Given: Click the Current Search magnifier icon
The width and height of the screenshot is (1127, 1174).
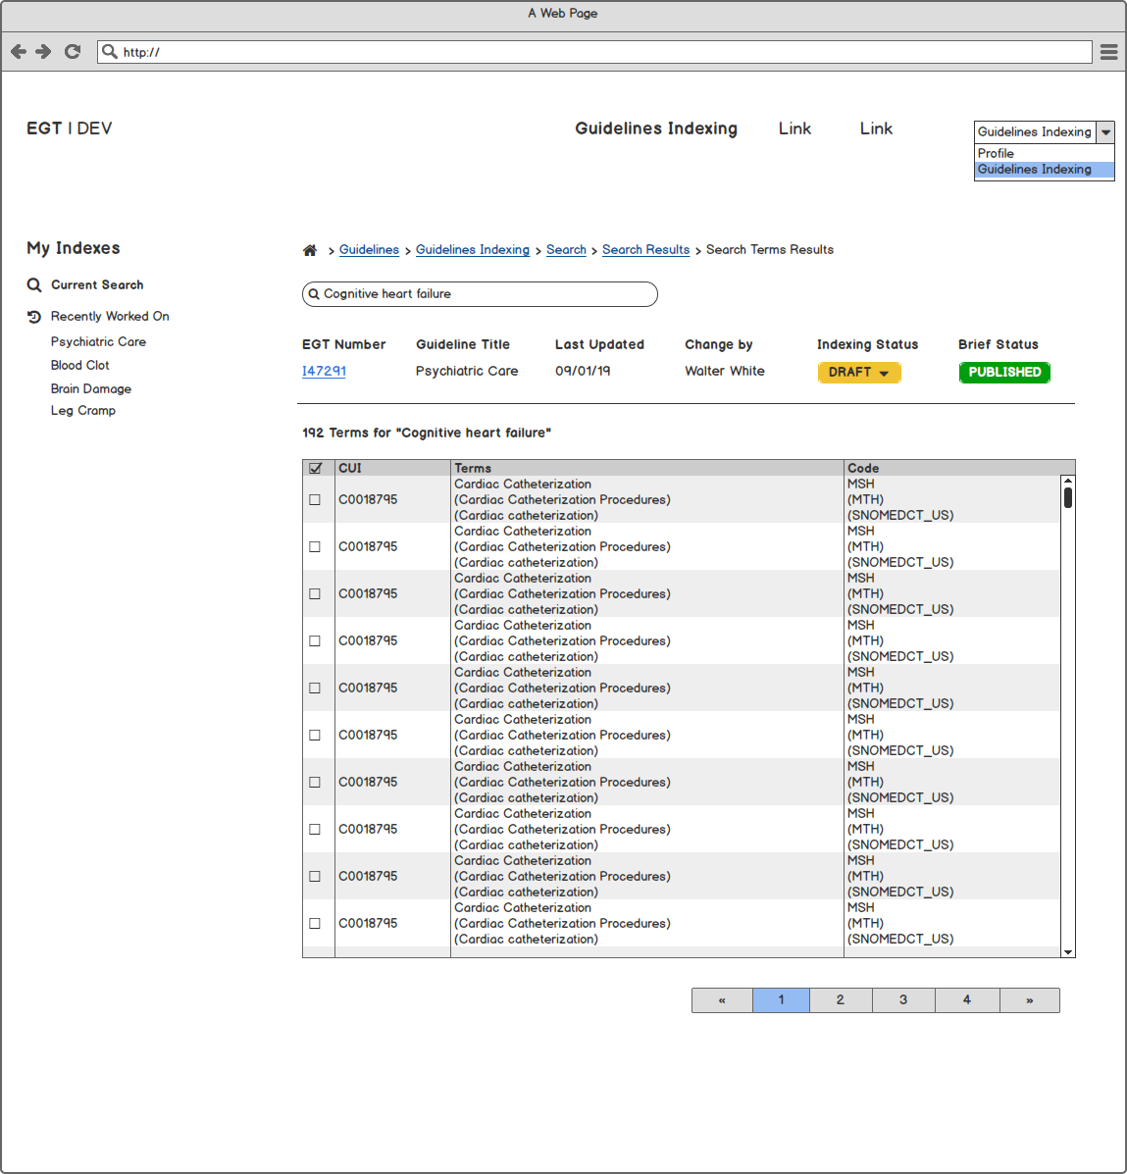Looking at the screenshot, I should point(34,285).
